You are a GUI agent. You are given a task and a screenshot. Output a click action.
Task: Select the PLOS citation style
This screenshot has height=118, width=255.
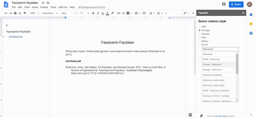pyautogui.click(x=200, y=45)
